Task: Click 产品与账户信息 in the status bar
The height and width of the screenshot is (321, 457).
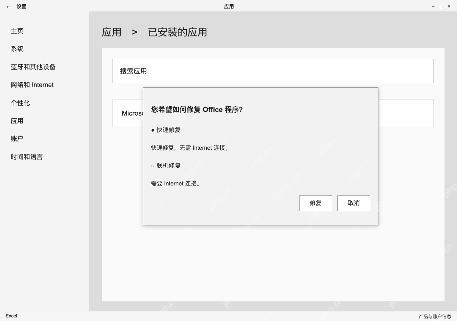Action: (x=435, y=316)
